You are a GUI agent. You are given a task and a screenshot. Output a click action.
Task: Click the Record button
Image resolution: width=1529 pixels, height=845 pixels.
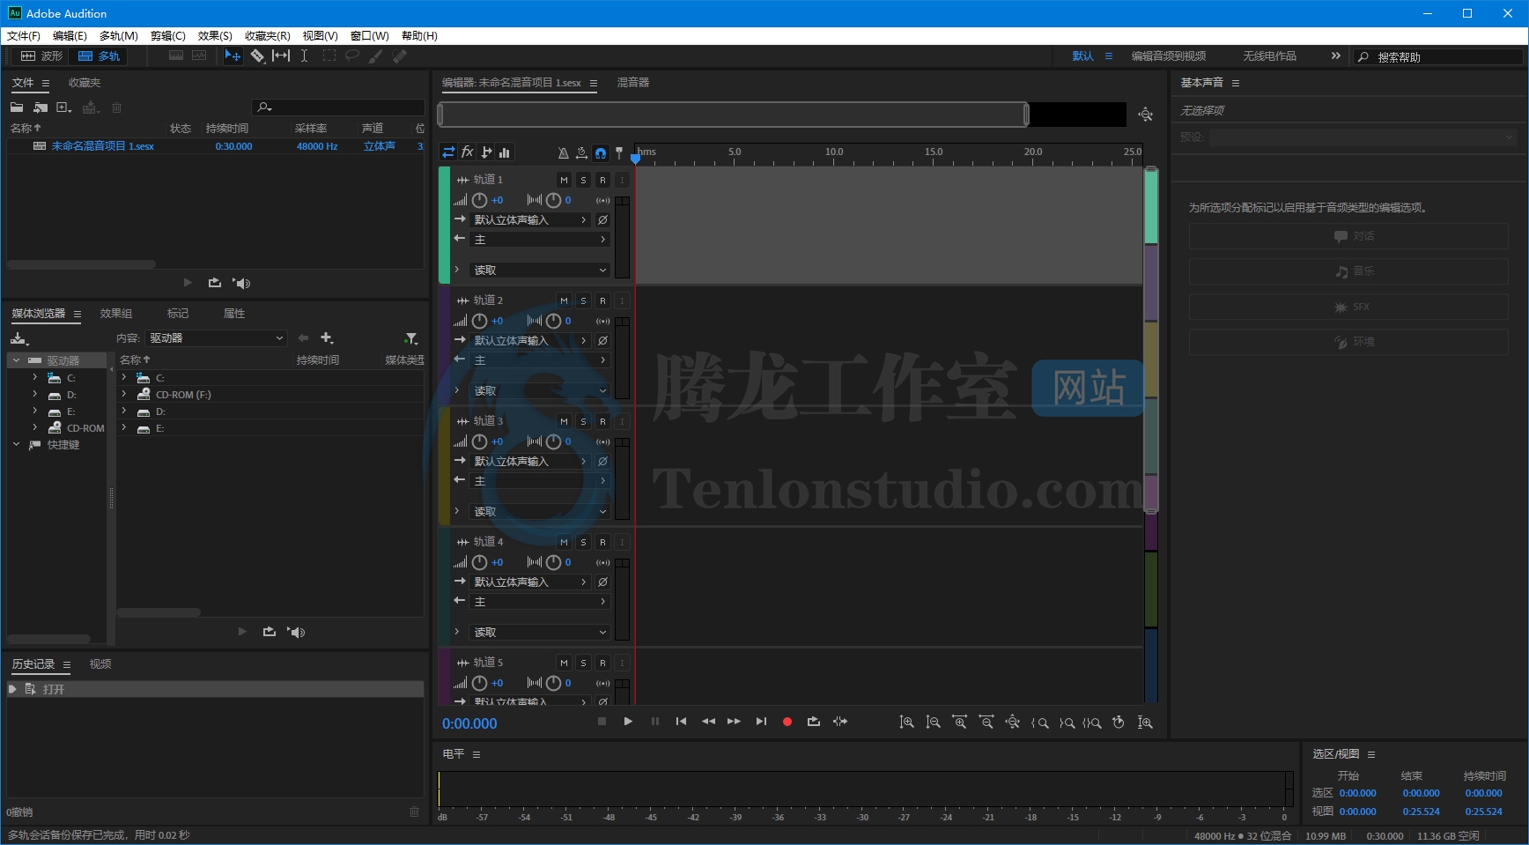point(787,722)
